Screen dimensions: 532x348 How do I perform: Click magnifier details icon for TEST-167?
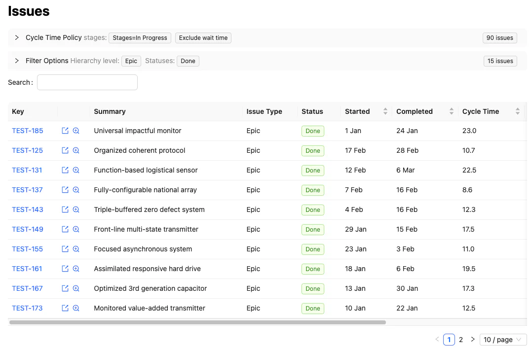[76, 288]
